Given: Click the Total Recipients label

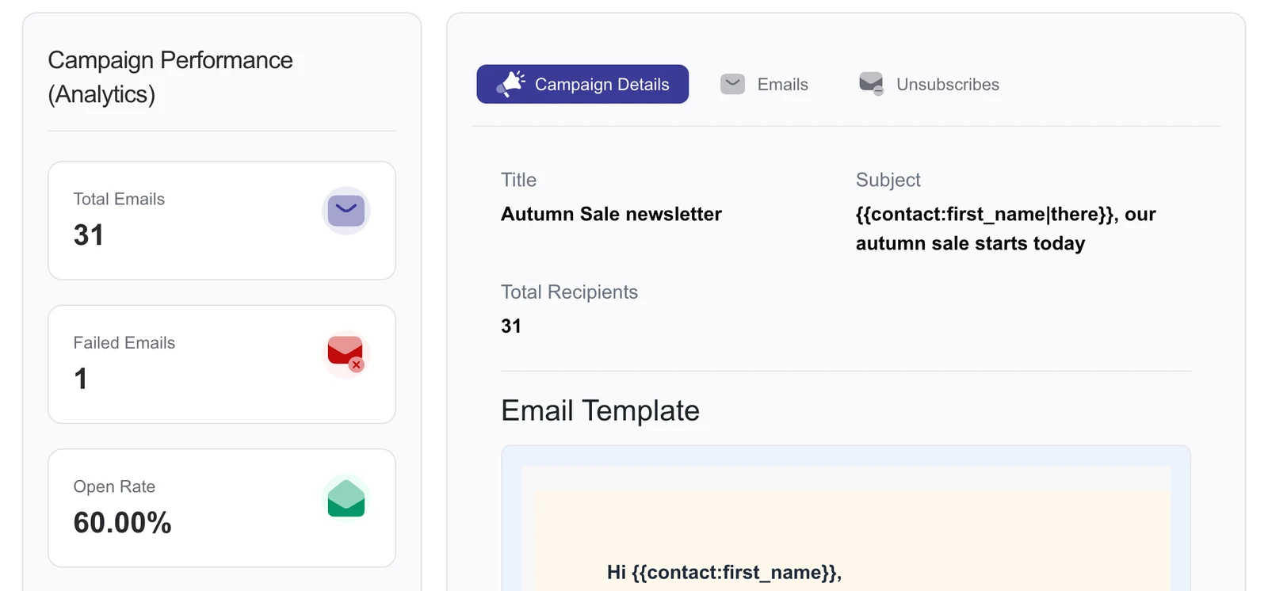Looking at the screenshot, I should coord(569,292).
